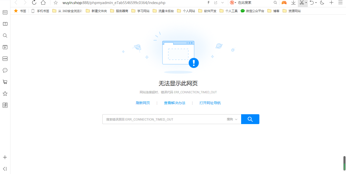This screenshot has height=174, width=346.
Task: Open the hamburger main menu
Action: (340, 3)
